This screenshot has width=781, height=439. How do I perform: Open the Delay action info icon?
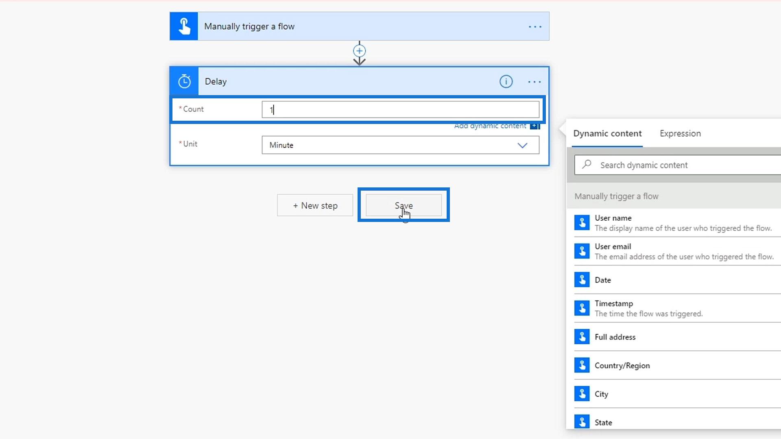(x=506, y=82)
